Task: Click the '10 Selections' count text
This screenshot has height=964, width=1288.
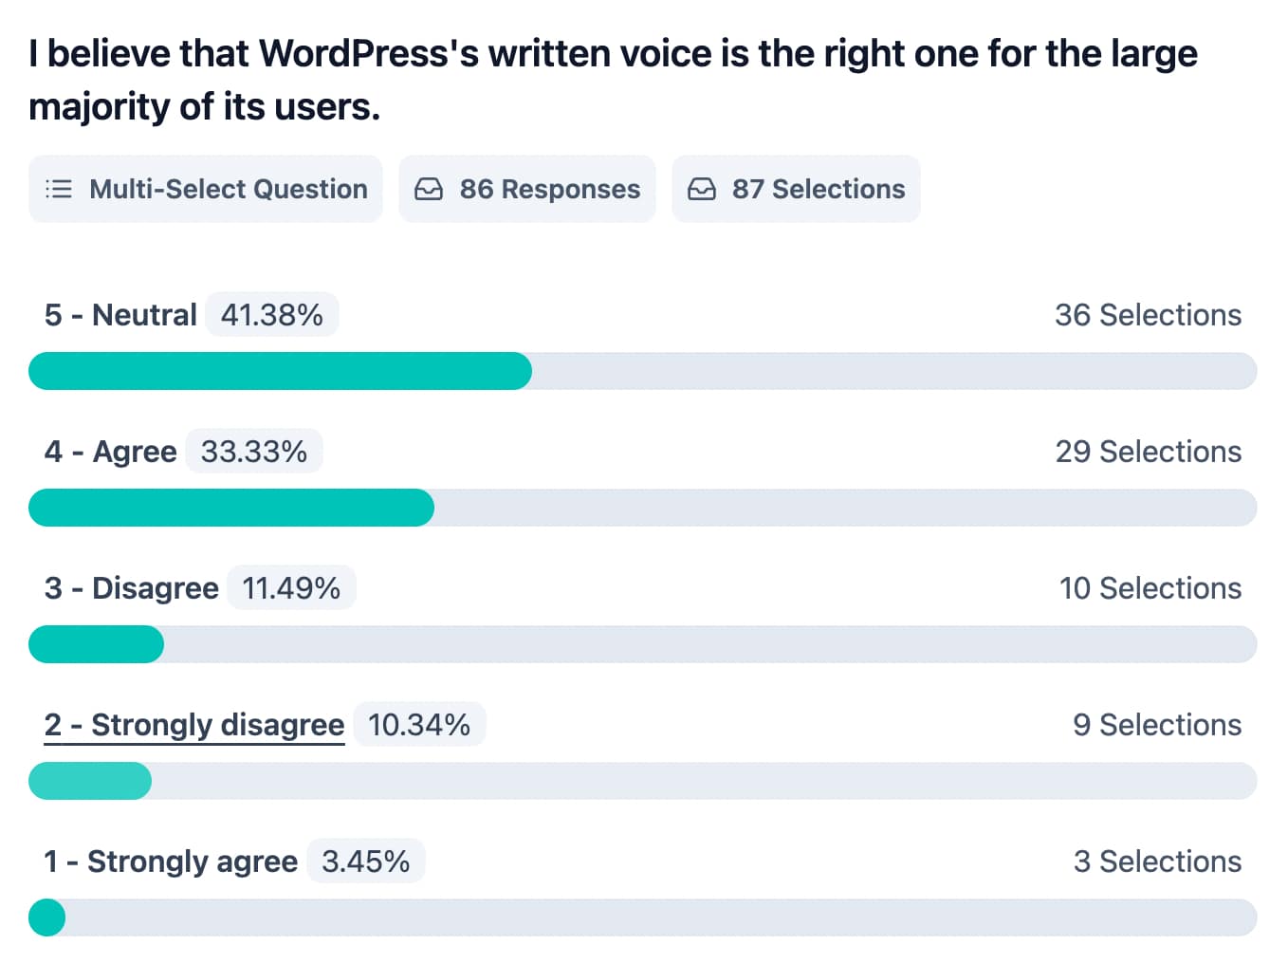Action: coord(1150,588)
